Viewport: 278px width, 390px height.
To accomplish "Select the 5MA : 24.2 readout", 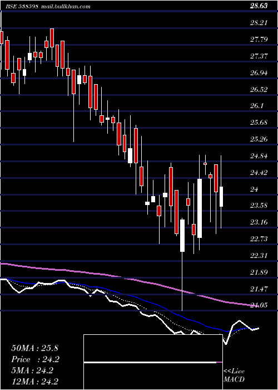I will coord(32,370).
